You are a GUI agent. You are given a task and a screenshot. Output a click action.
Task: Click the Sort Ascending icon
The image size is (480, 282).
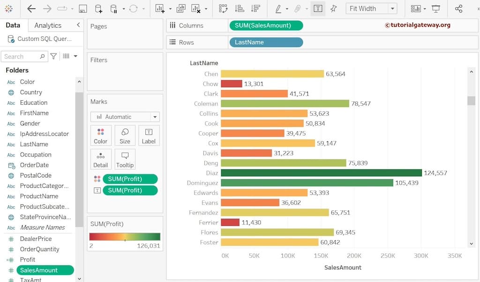click(240, 8)
